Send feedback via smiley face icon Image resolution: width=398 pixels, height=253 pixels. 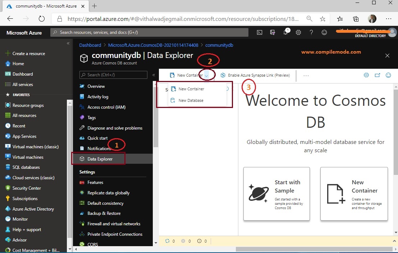(x=324, y=32)
